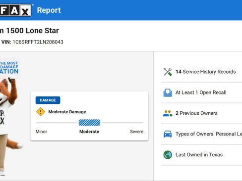This screenshot has height=181, width=242.
Task: Click the previous owners people icon
Action: (168, 113)
